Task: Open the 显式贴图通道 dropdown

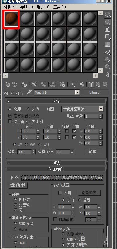Action: pos(101,109)
